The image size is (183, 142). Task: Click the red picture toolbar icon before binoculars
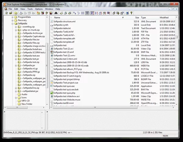(x=51, y=13)
